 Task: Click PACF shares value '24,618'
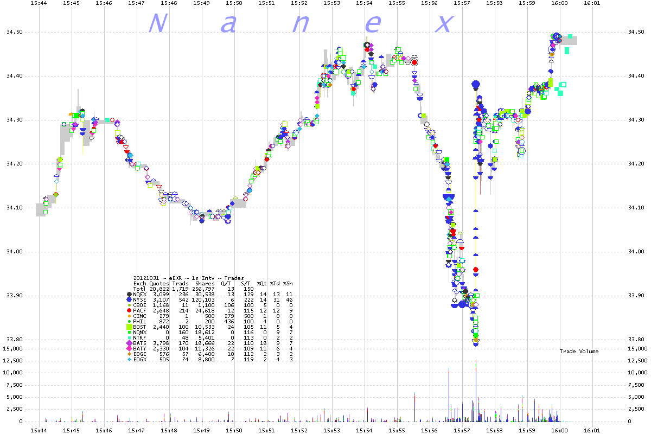[x=205, y=310]
